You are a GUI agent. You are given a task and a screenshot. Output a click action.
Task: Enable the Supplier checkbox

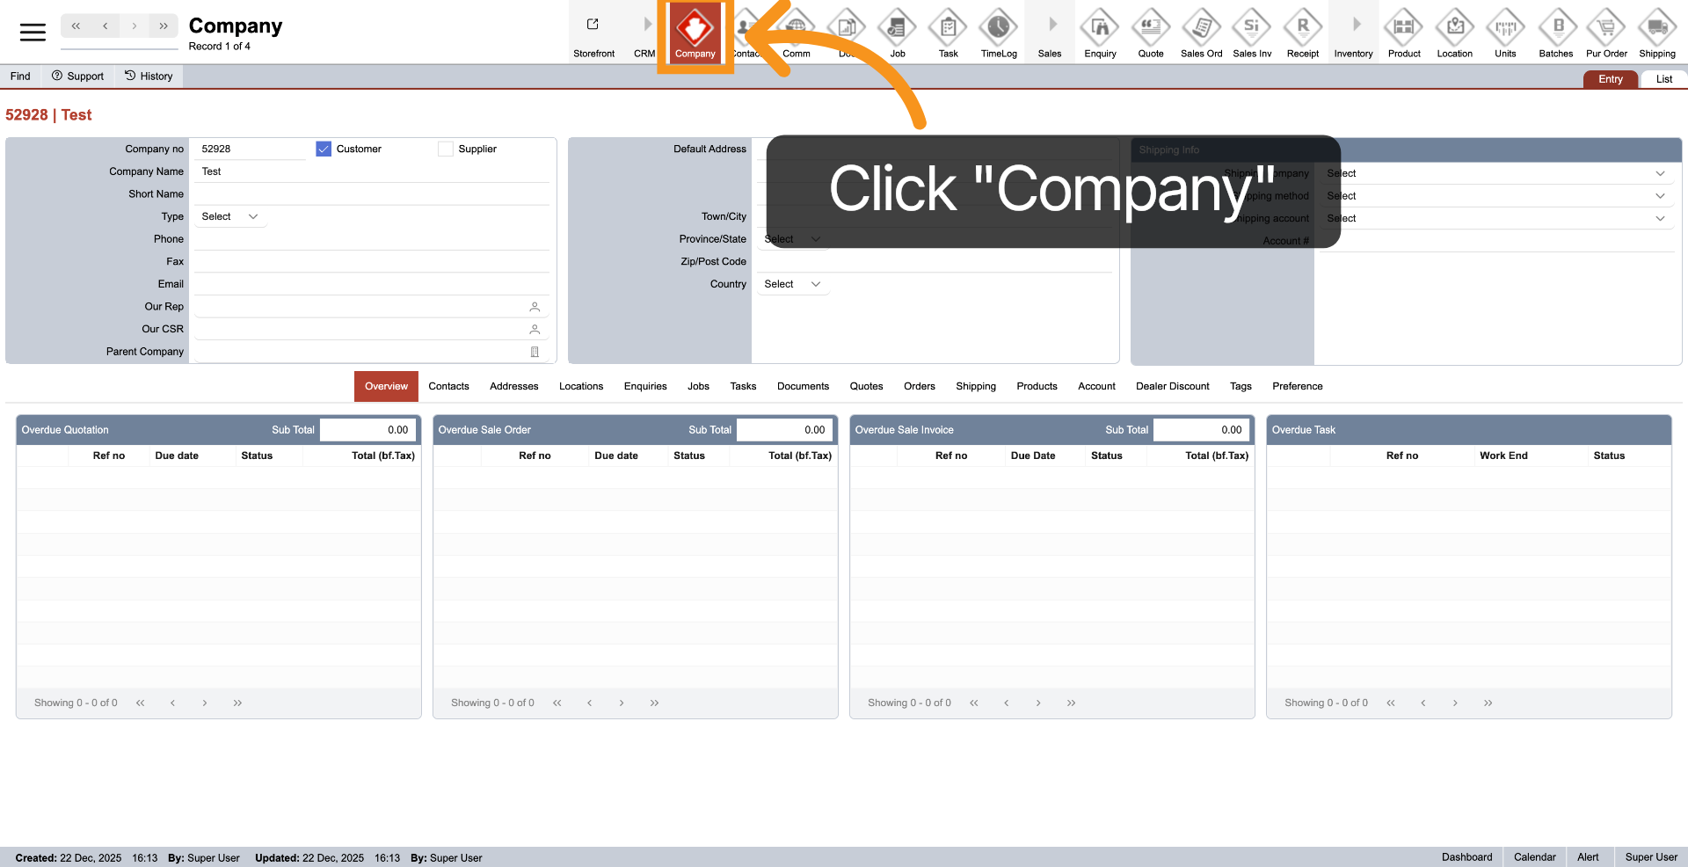click(x=445, y=149)
